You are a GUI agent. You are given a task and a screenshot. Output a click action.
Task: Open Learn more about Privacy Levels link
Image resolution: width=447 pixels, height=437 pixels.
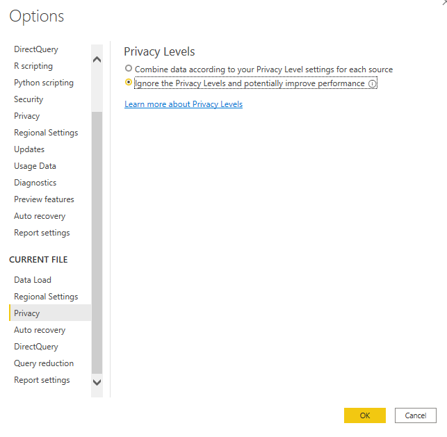tap(184, 104)
